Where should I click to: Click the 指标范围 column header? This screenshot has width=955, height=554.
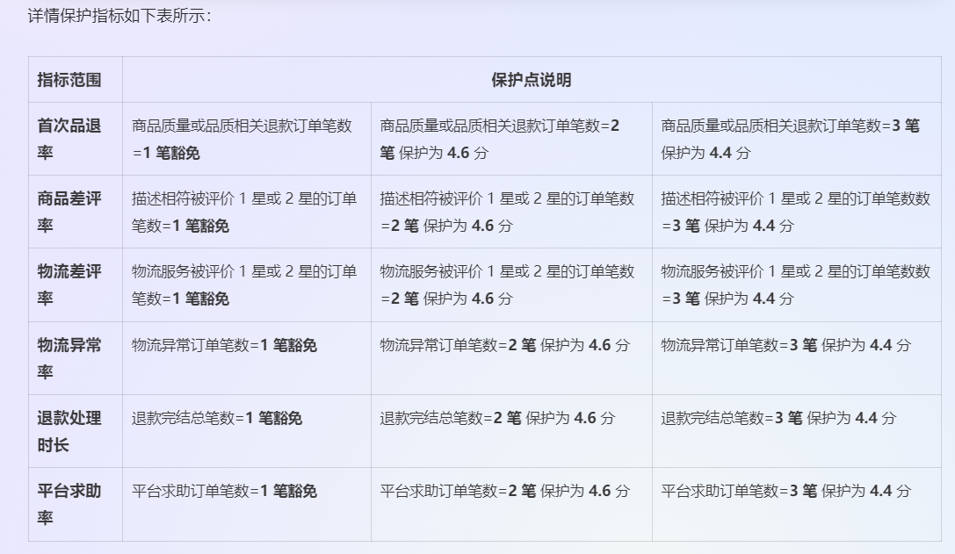(69, 80)
